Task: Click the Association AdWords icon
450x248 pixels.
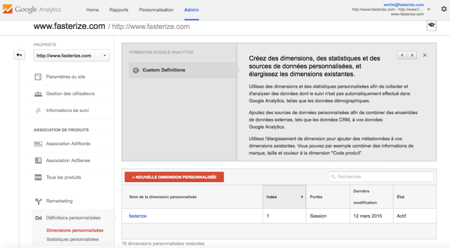Action: 38,144
